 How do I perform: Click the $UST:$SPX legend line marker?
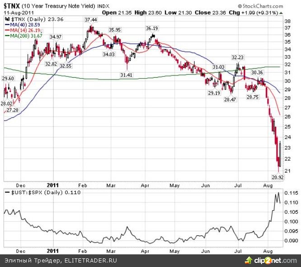point(5,192)
